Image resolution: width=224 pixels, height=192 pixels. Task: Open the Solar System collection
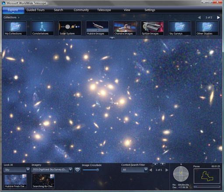coord(70,28)
